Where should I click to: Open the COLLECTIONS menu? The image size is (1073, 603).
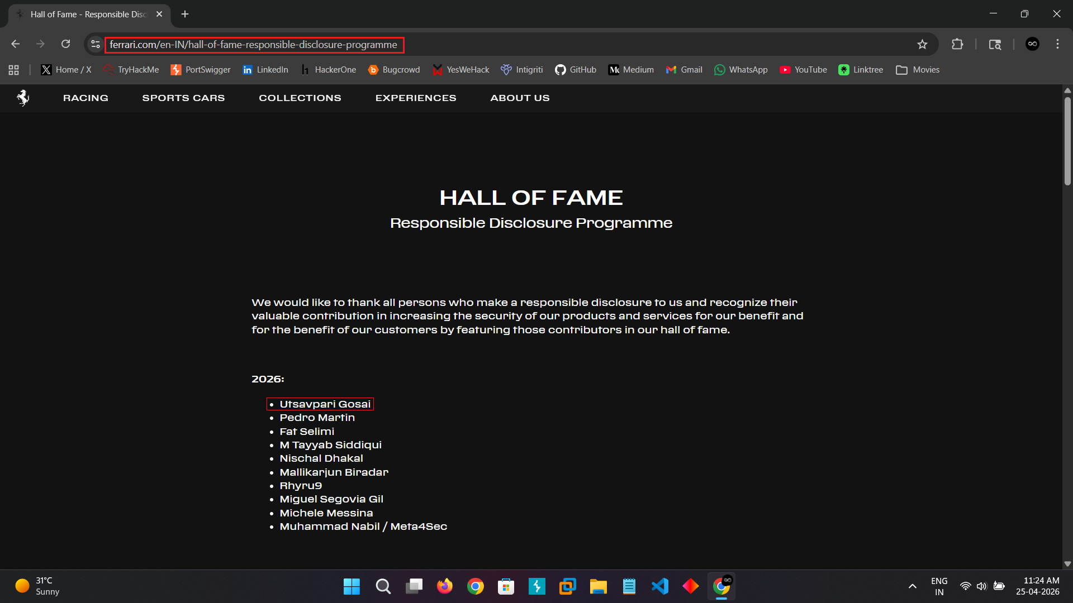tap(300, 98)
